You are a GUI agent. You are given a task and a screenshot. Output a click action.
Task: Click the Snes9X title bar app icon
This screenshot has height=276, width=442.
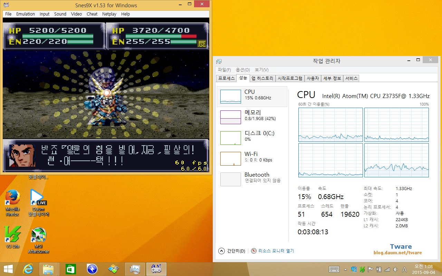(x=7, y=5)
